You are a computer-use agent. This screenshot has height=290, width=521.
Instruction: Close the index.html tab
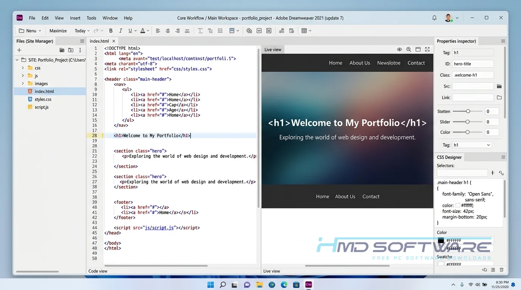[x=114, y=41]
